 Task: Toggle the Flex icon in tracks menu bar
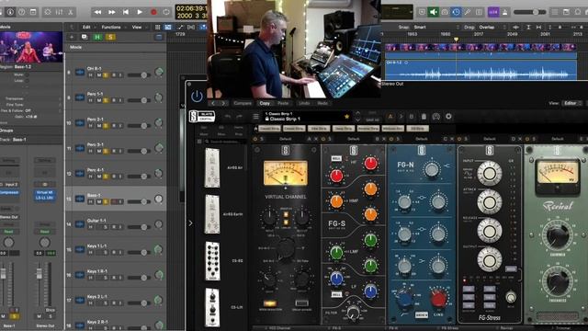point(191,27)
